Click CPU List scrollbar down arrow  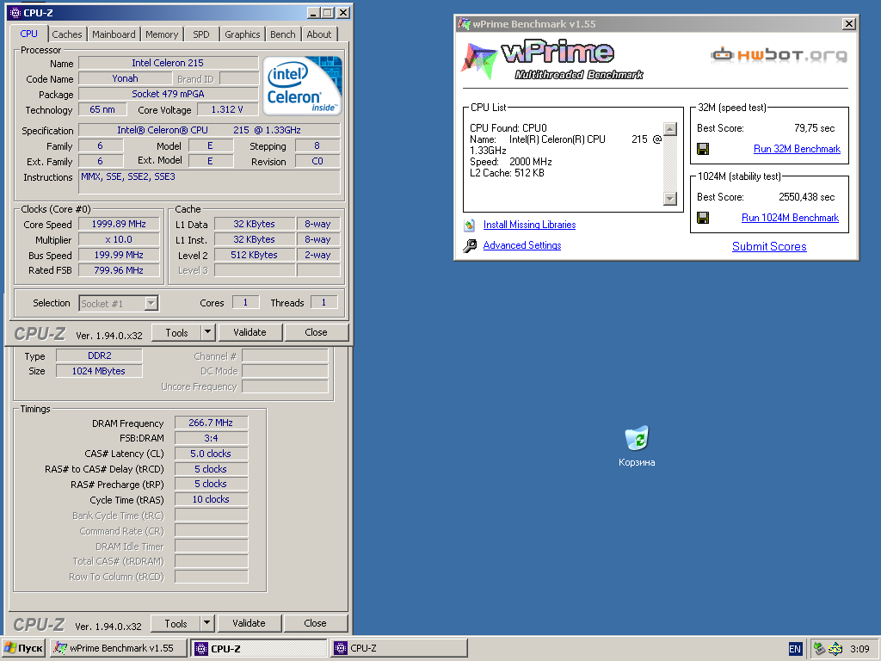[670, 199]
